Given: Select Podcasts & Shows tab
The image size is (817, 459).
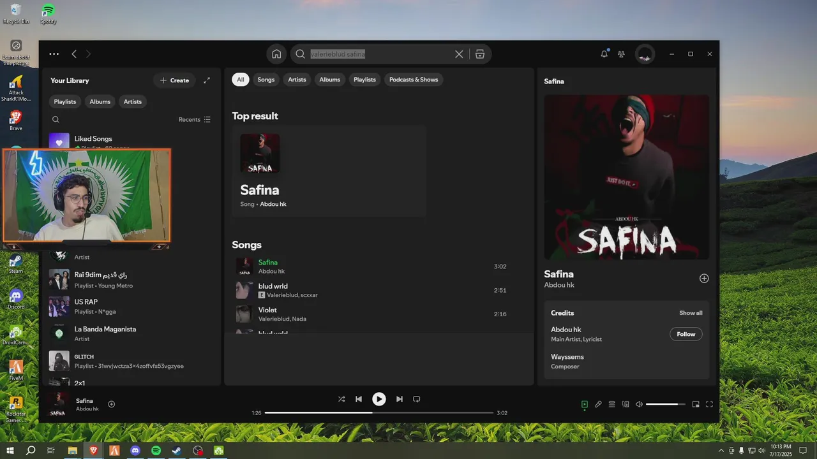Looking at the screenshot, I should click(x=414, y=80).
